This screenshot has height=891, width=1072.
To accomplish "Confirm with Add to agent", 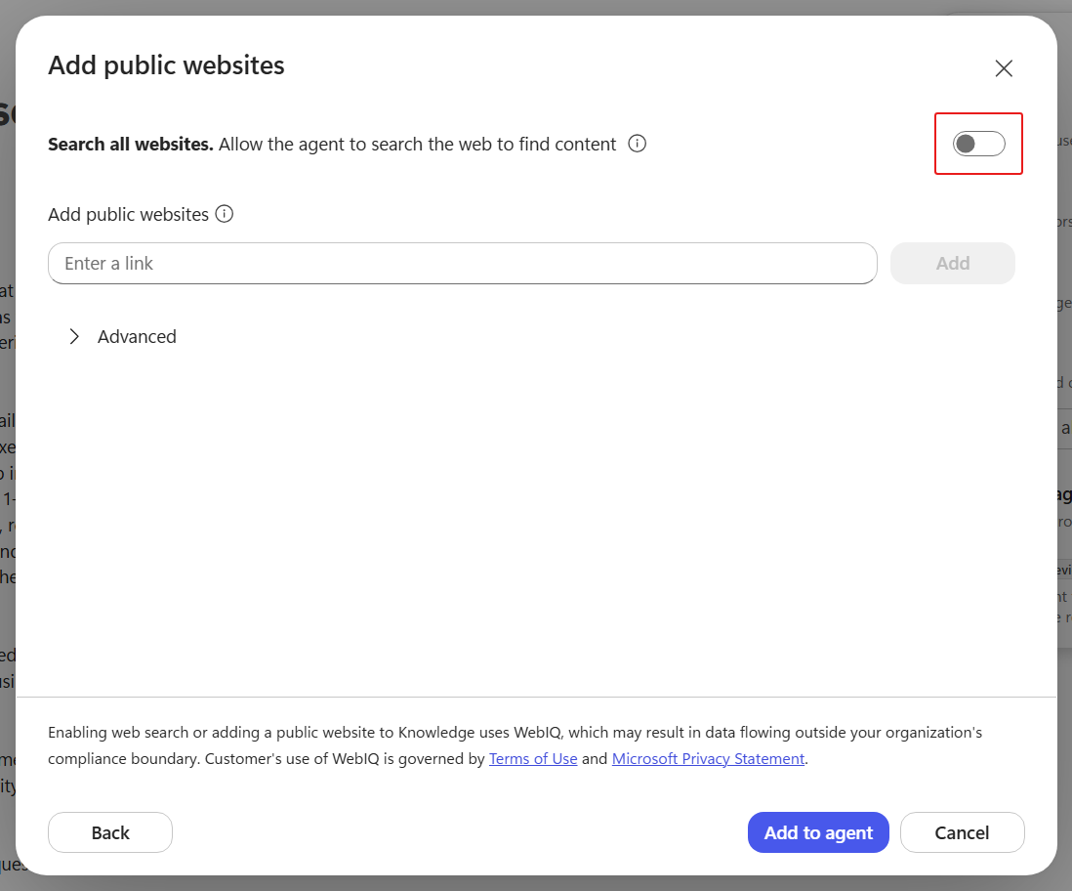I will [818, 832].
